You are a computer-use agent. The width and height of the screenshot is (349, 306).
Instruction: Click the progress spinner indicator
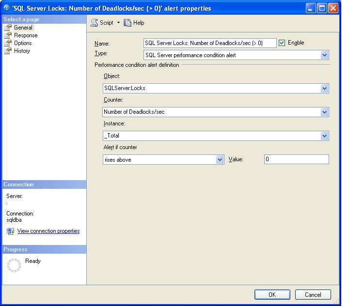coord(14,265)
